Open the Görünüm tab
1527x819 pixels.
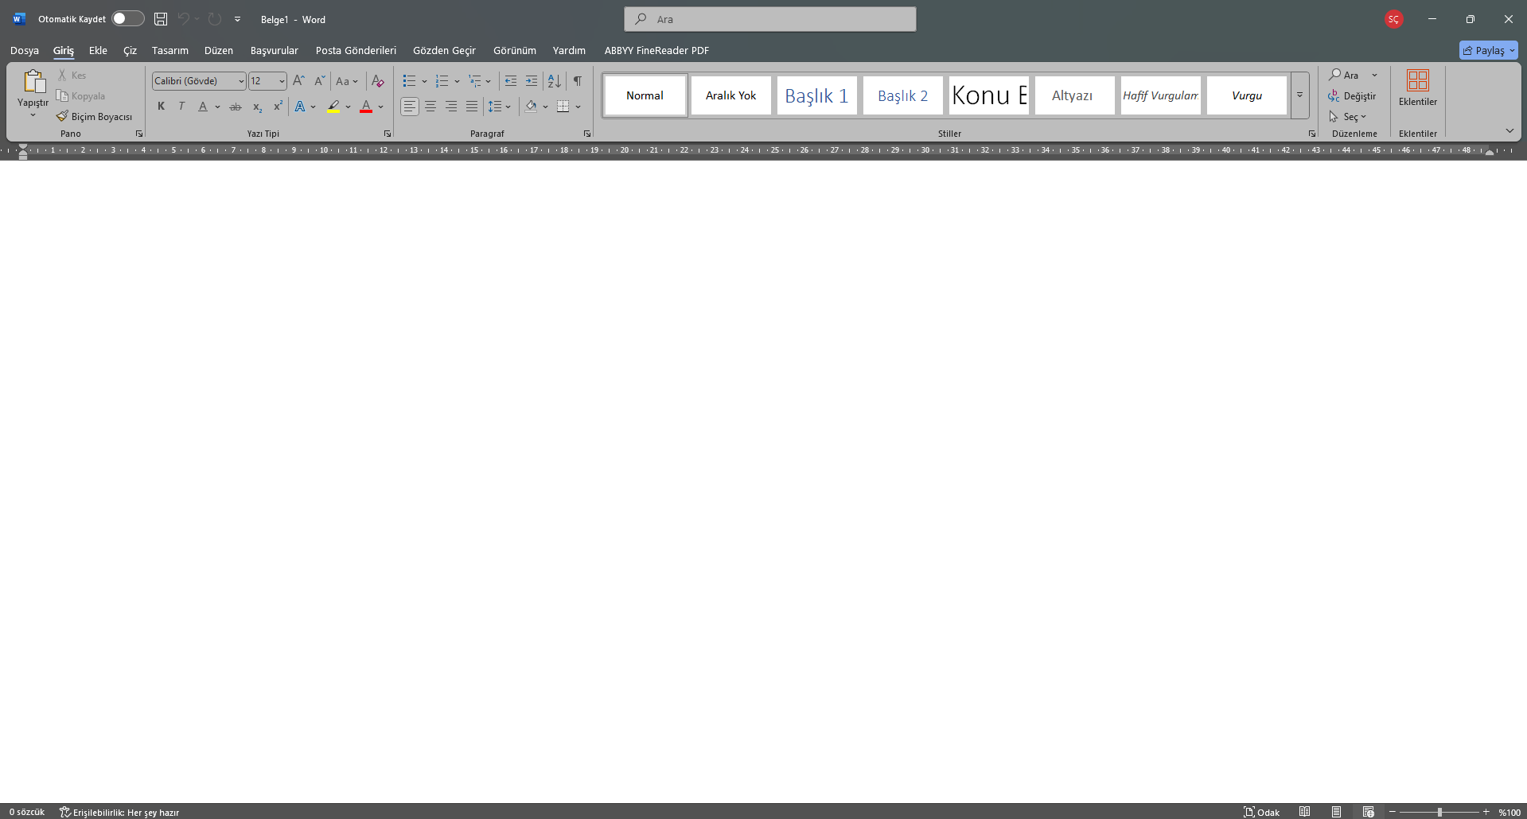pos(515,50)
